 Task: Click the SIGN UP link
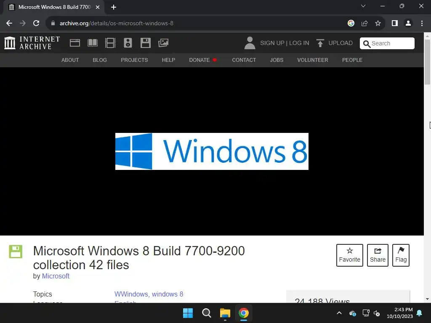[x=272, y=43]
